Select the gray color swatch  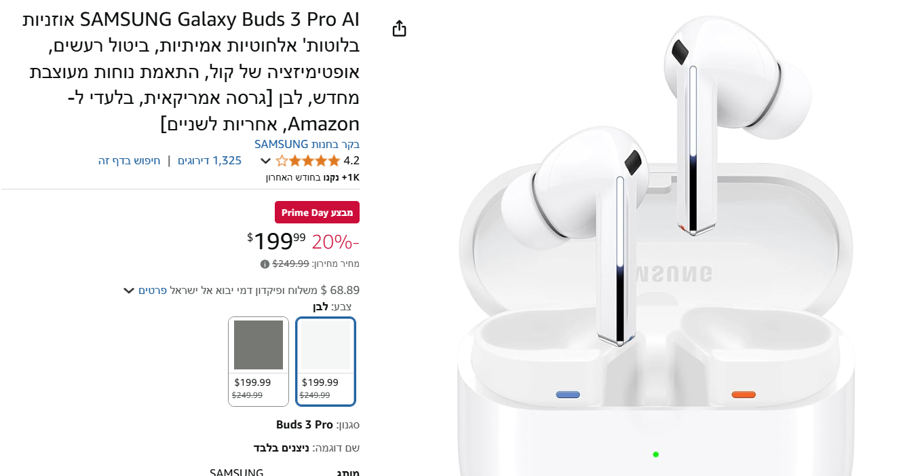[x=259, y=361]
